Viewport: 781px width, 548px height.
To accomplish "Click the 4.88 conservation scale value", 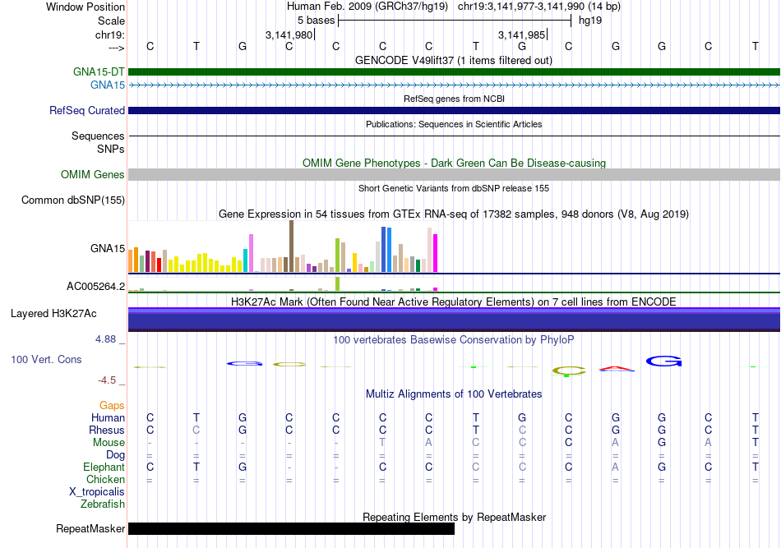I will [x=105, y=339].
